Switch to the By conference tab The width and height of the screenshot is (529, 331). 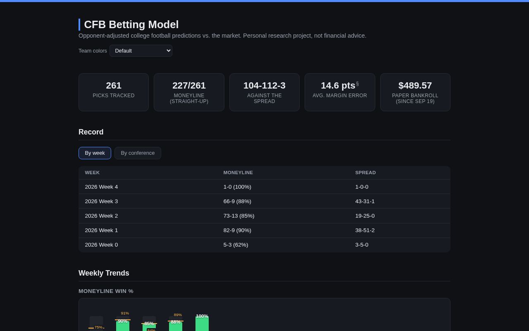(138, 153)
